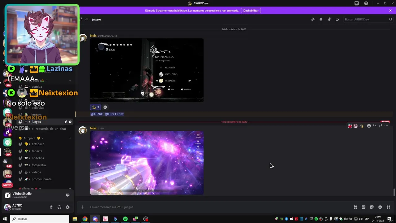
Task: Mute the microphone
Action: pos(51,207)
